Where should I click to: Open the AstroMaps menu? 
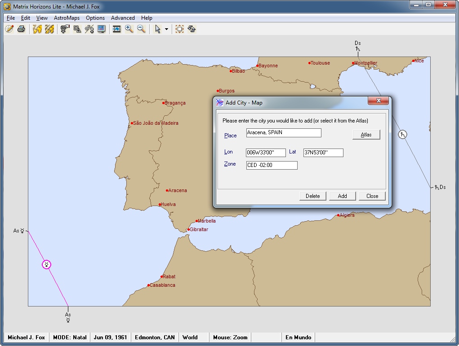point(67,18)
